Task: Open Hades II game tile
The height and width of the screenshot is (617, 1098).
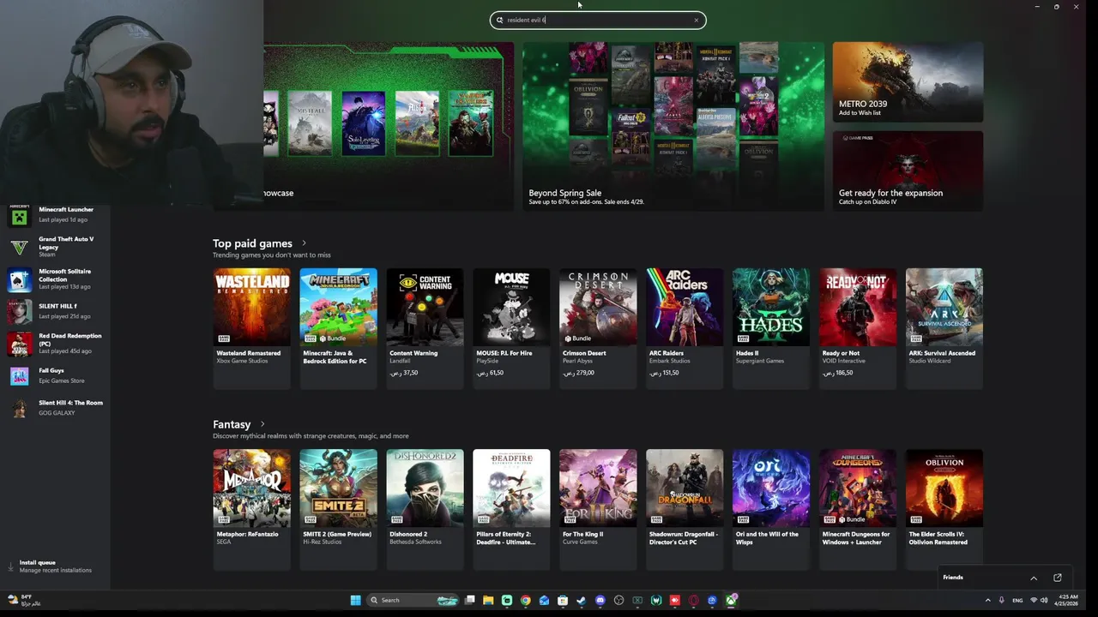Action: pos(771,328)
